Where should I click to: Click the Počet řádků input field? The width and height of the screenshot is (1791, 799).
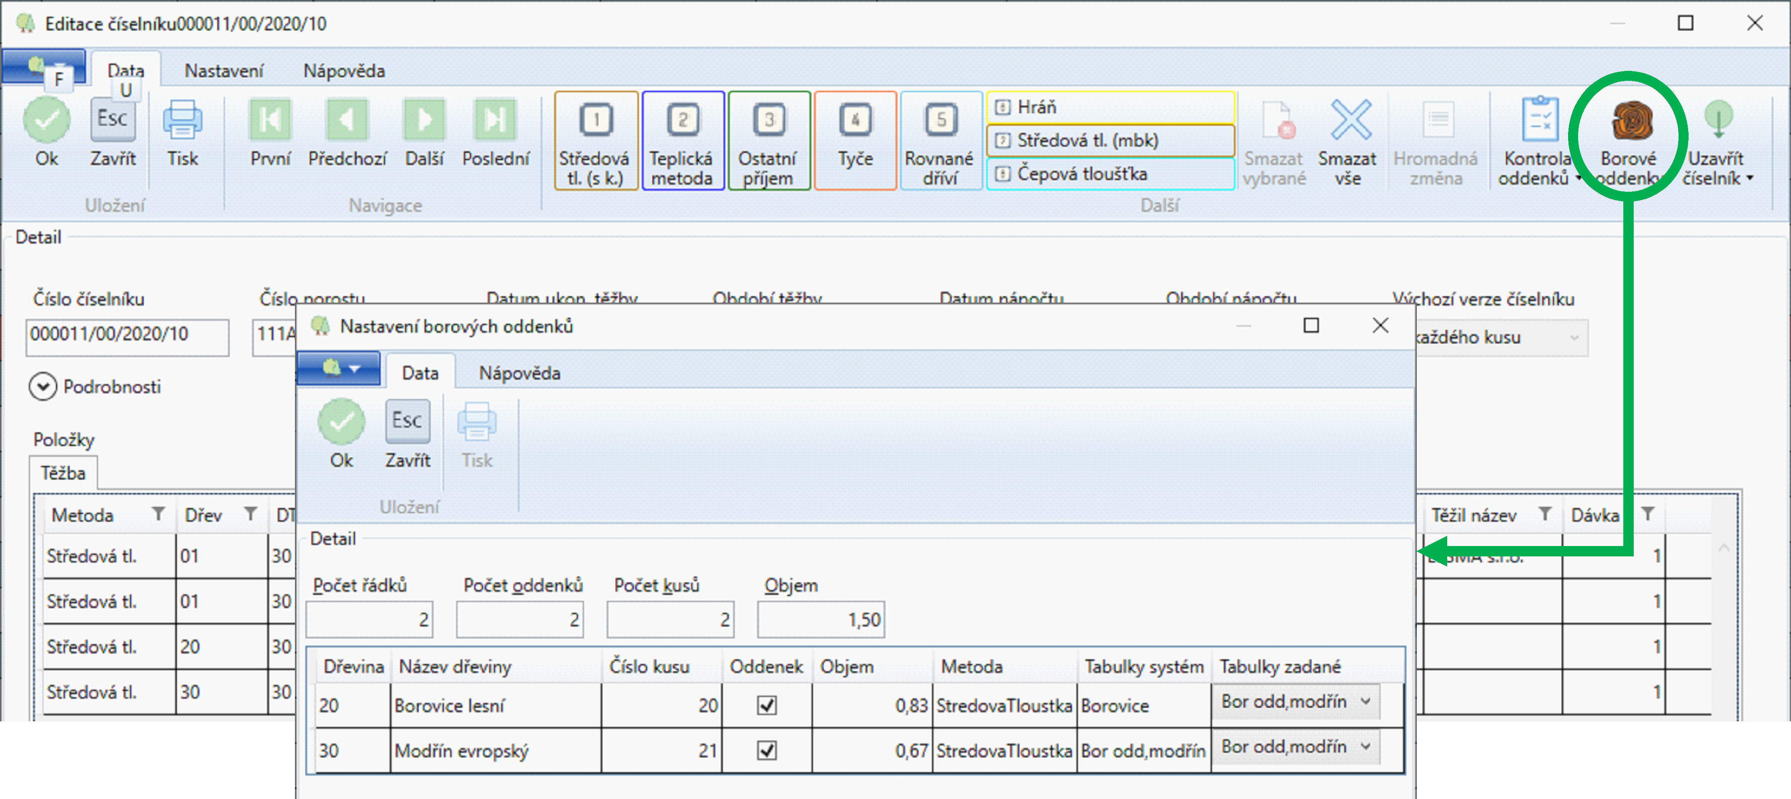pyautogui.click(x=369, y=620)
